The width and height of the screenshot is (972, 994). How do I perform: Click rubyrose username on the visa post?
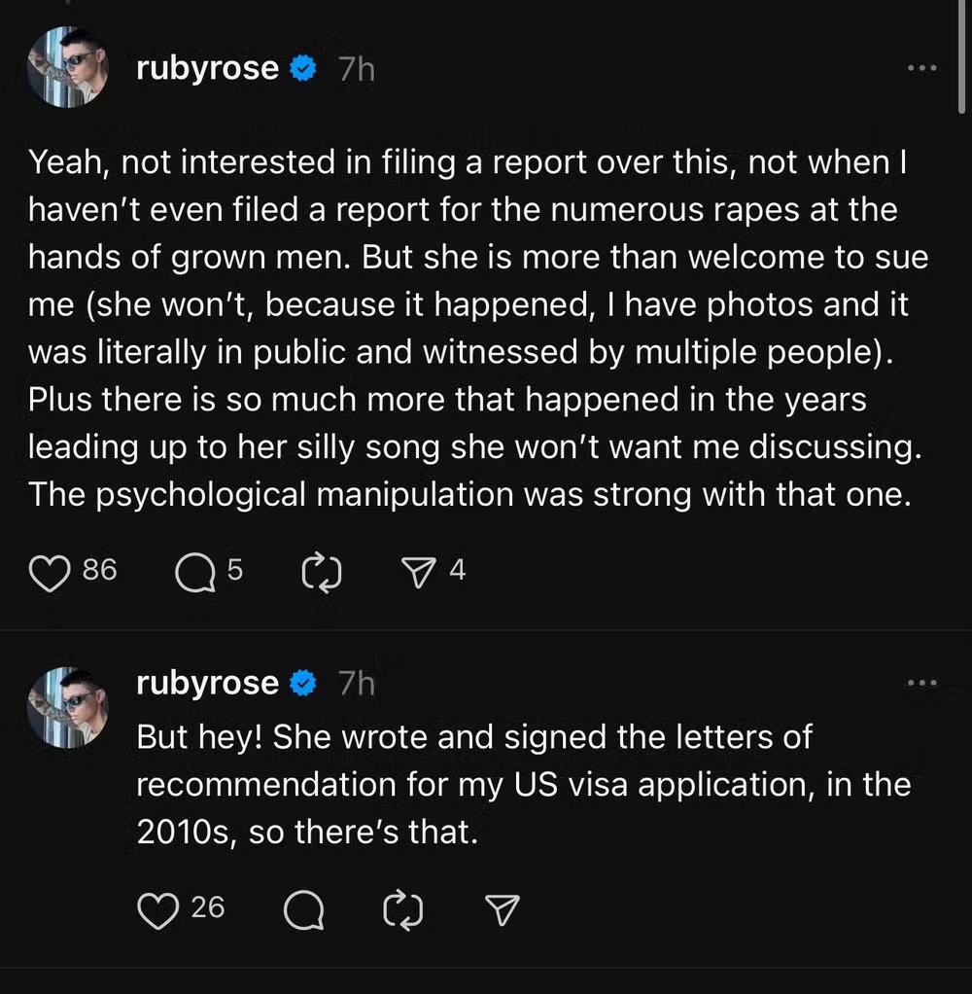tap(208, 684)
